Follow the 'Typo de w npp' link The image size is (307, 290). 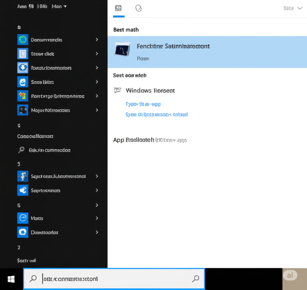click(143, 104)
